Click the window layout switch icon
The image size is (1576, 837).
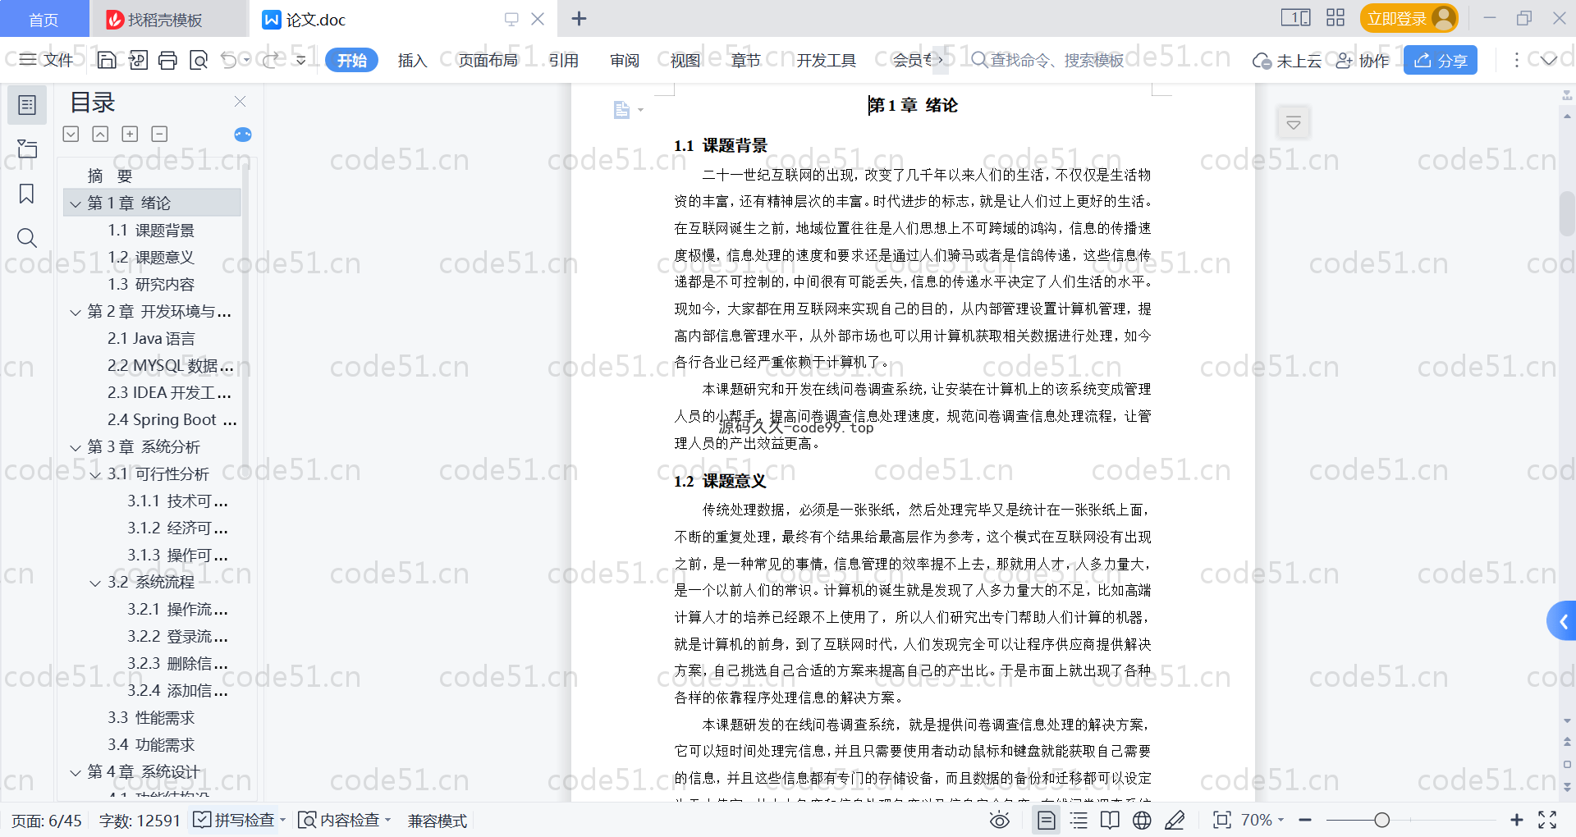coord(1296,17)
